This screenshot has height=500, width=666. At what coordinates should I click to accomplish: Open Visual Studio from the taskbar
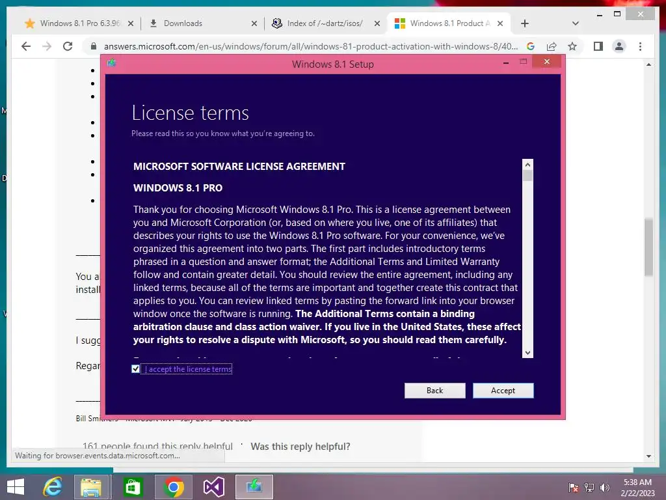pos(213,487)
